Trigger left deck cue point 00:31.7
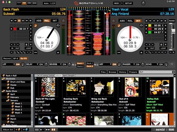The image size is (177, 132). click(x=12, y=29)
